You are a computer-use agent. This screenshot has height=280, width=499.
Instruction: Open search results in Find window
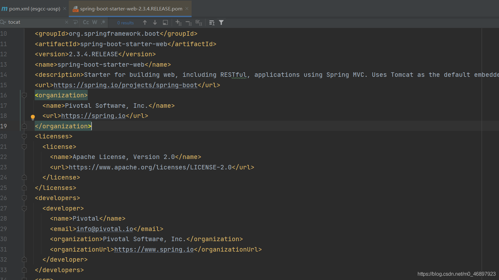(165, 22)
